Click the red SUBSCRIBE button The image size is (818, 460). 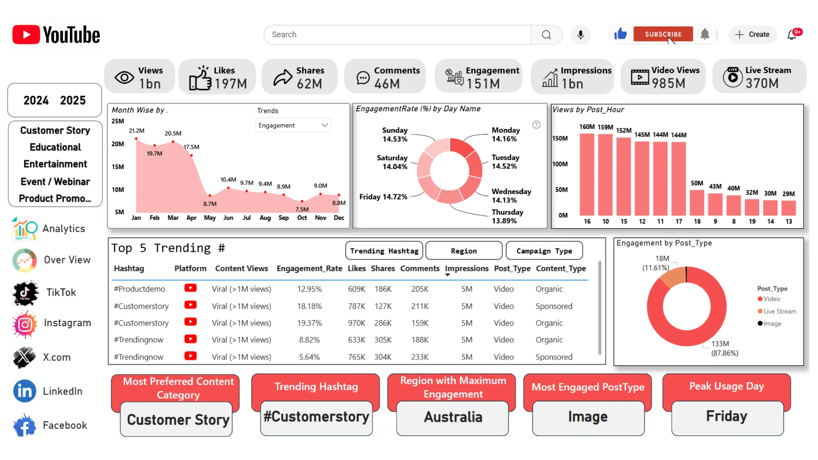point(663,34)
